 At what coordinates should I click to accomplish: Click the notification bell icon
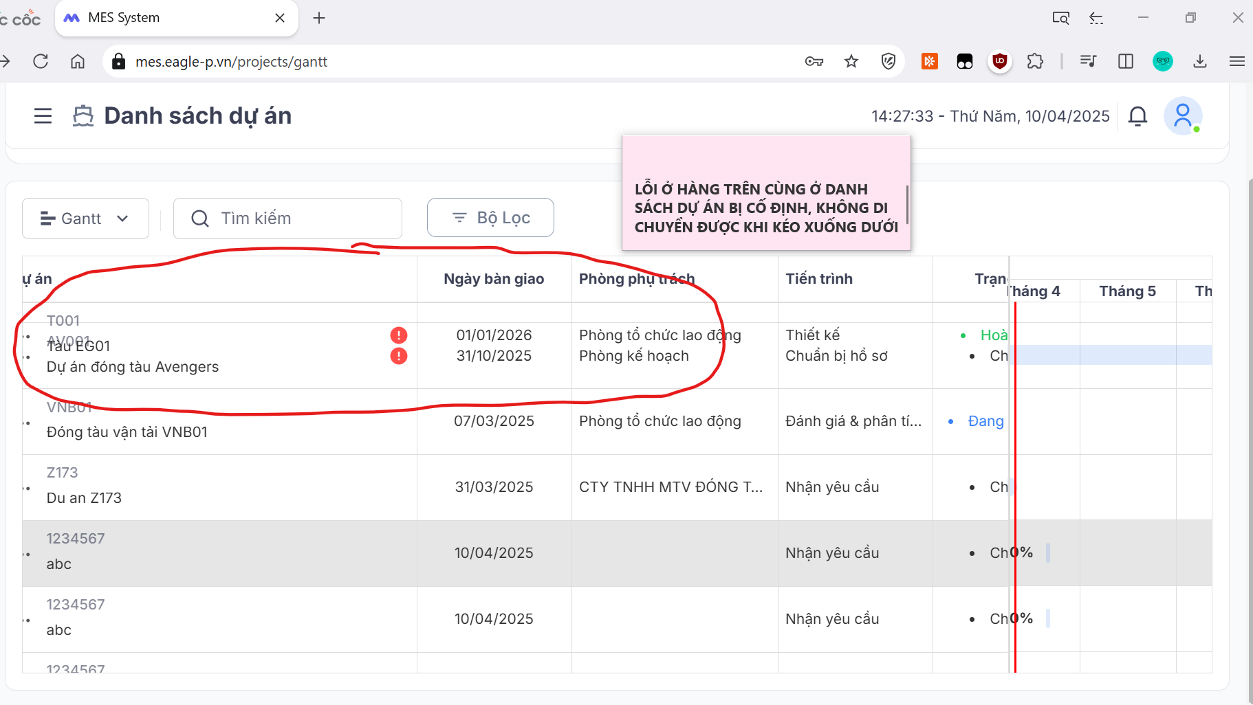[1137, 116]
